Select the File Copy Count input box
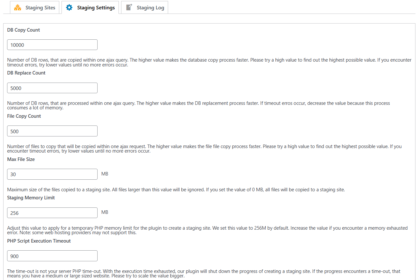419x280 pixels. 52,131
